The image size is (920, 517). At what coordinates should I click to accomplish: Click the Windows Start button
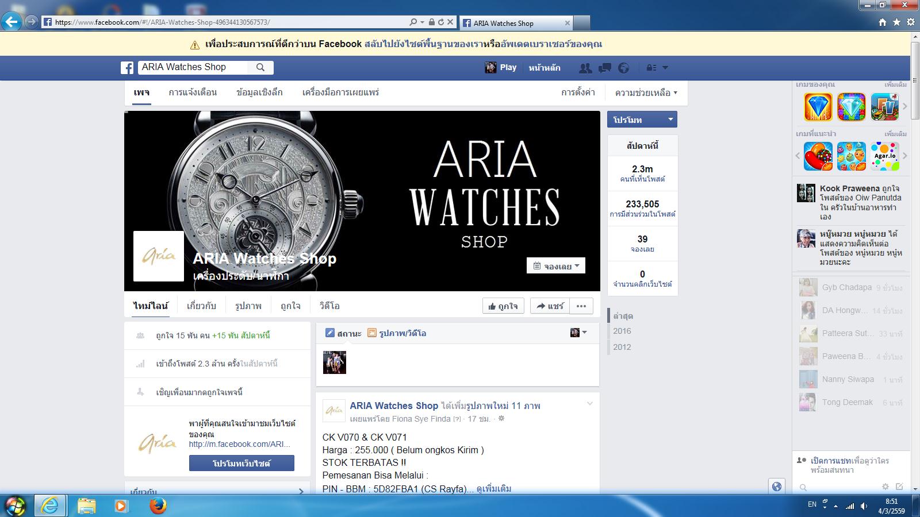click(x=16, y=505)
